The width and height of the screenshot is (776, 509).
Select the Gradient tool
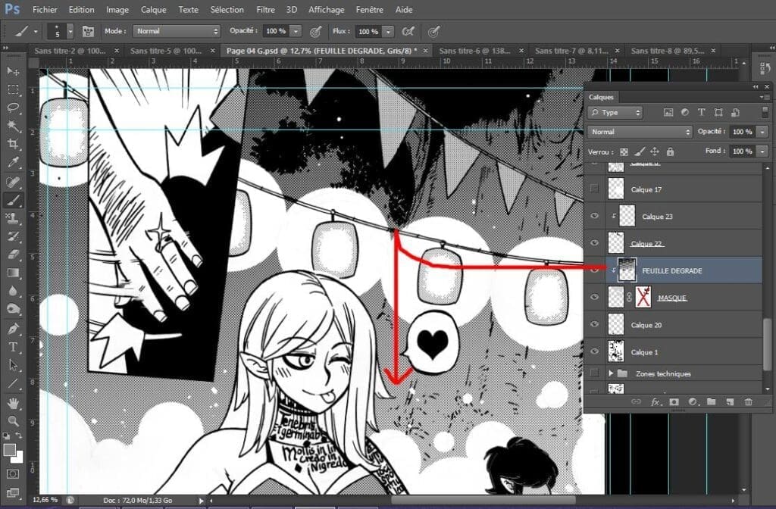pyautogui.click(x=13, y=273)
